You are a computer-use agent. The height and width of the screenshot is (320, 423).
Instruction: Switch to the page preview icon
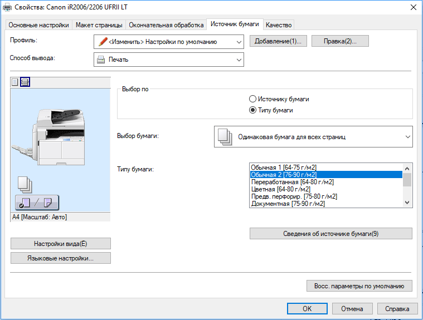[15, 82]
